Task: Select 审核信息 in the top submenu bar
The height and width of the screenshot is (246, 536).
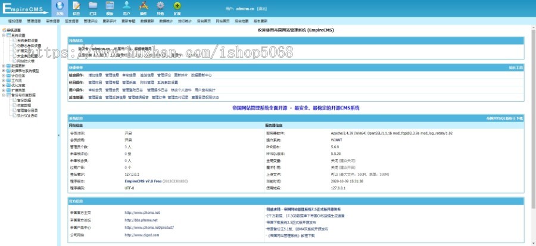Action: click(52, 21)
